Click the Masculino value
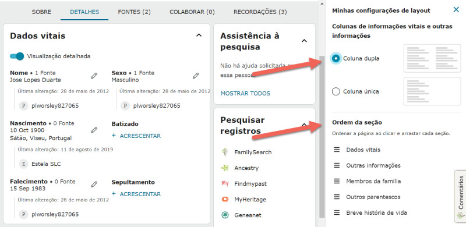466x227 pixels. pos(125,80)
